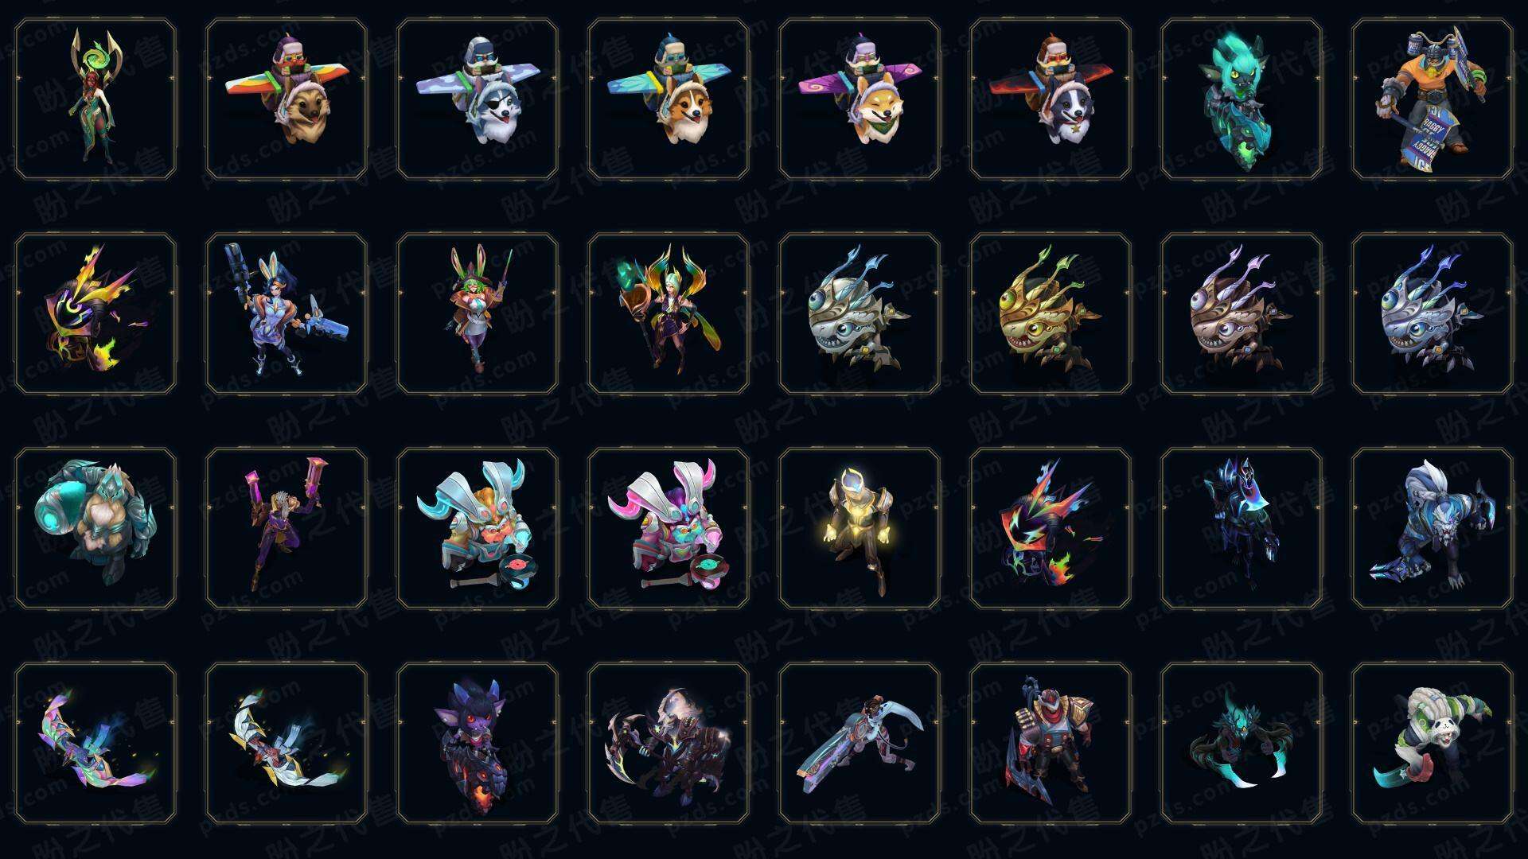
Task: Select the green-haired bunny girl thumbnail
Action: [477, 313]
